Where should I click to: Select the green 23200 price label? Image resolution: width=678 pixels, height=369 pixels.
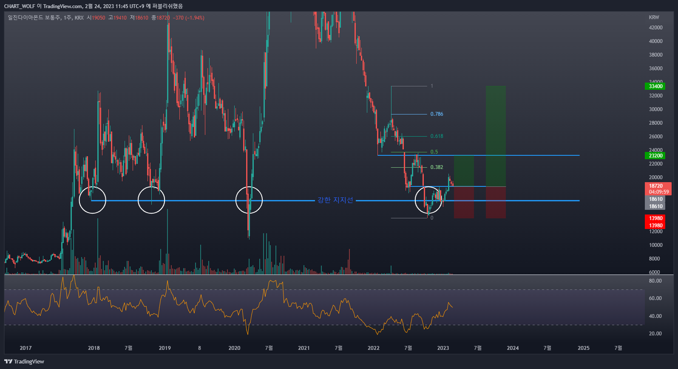(x=655, y=156)
